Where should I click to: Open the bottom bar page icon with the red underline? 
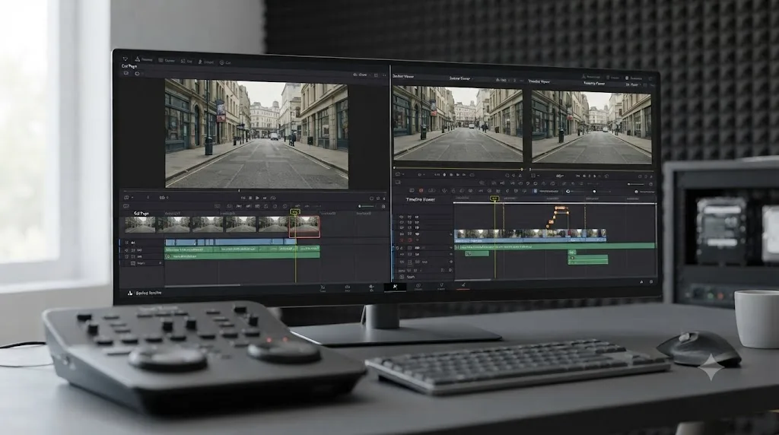tap(463, 285)
